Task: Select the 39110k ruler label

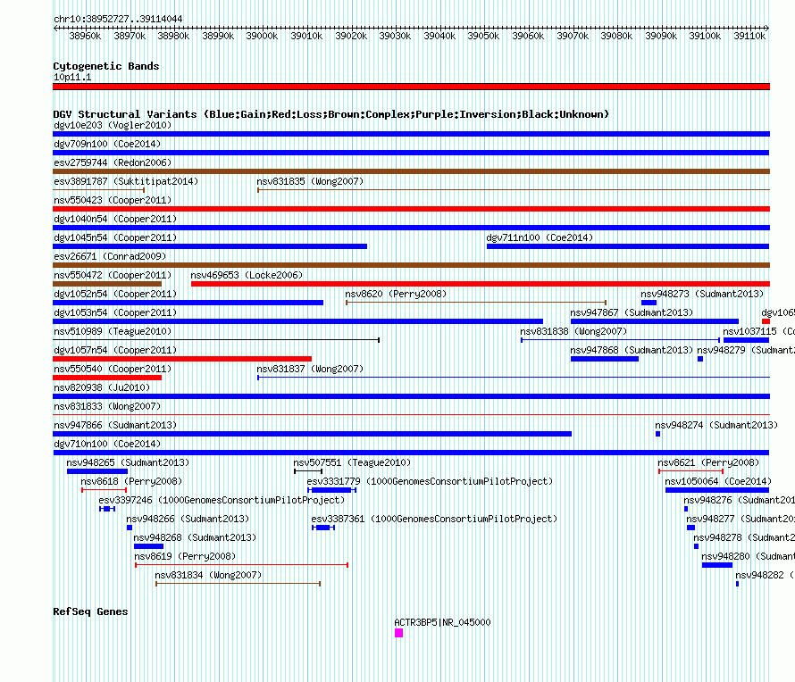Action: click(x=749, y=36)
